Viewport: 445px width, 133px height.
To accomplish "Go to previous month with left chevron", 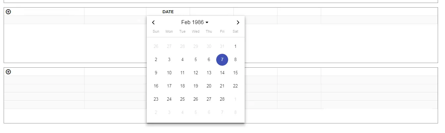I will click(153, 22).
